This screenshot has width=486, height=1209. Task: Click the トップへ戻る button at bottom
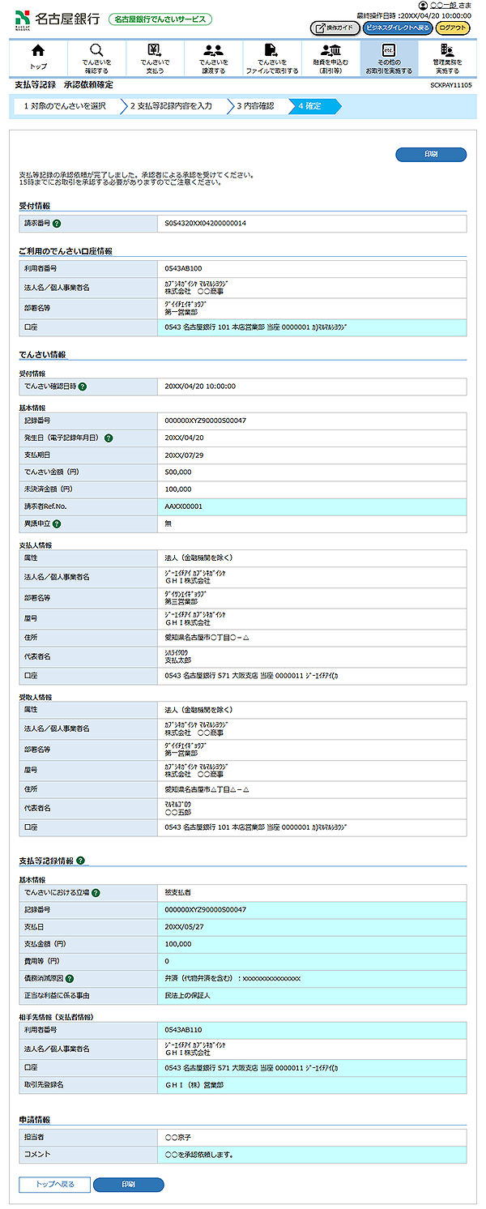pyautogui.click(x=55, y=1185)
